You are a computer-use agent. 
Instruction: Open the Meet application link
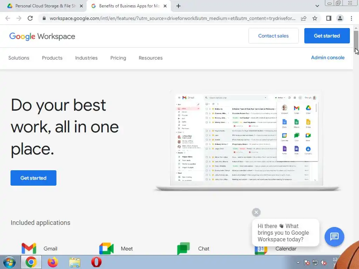coord(127,249)
